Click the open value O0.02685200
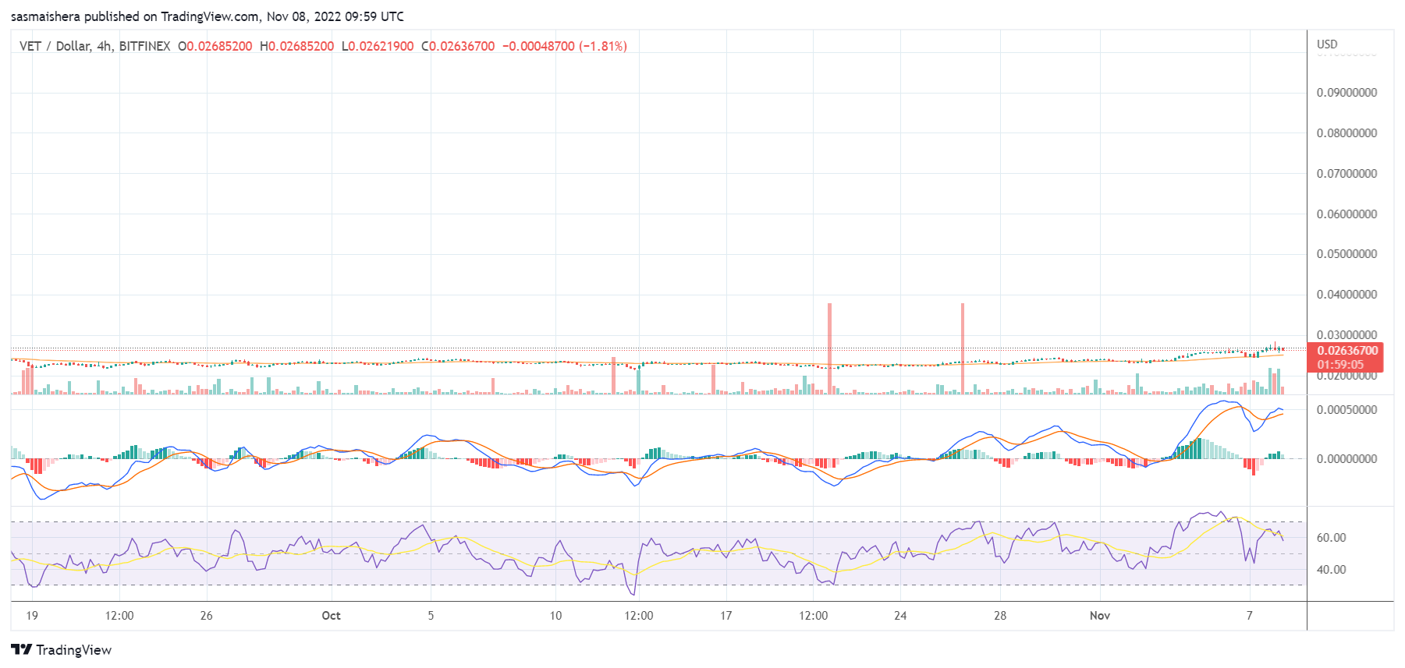Screen dimensions: 1405x668 [215, 46]
